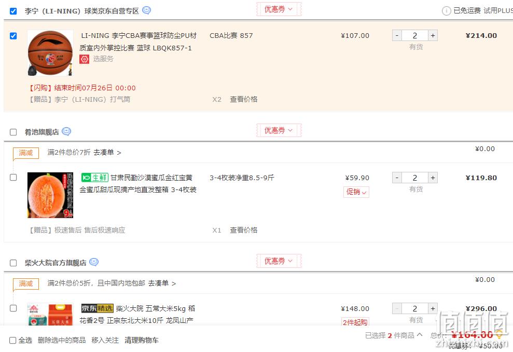Uncheck the 李宁 store checkbox
The height and width of the screenshot is (352, 513).
(x=13, y=11)
